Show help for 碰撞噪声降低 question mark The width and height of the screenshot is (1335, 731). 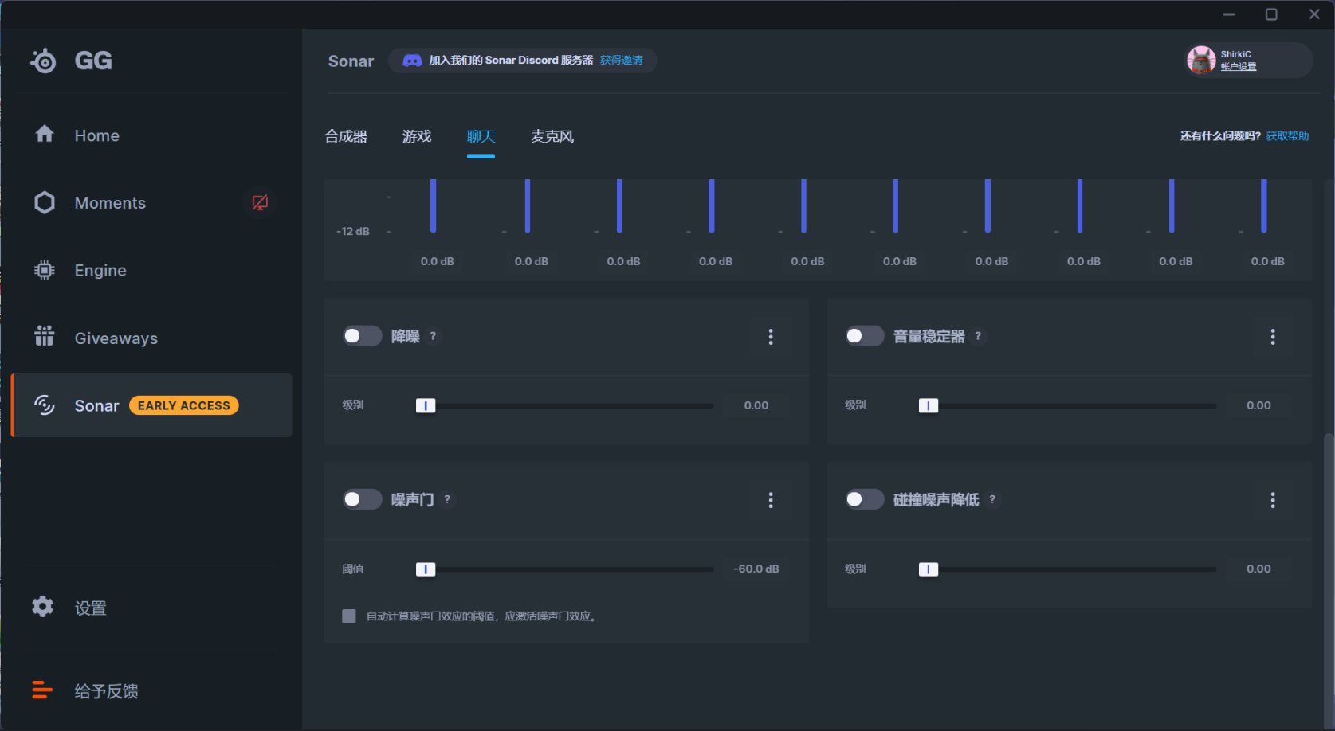(x=992, y=499)
